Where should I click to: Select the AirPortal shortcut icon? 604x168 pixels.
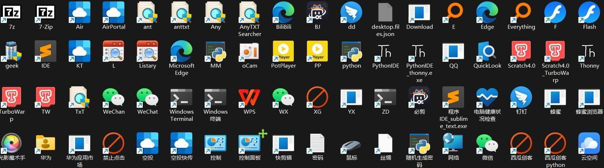click(114, 13)
